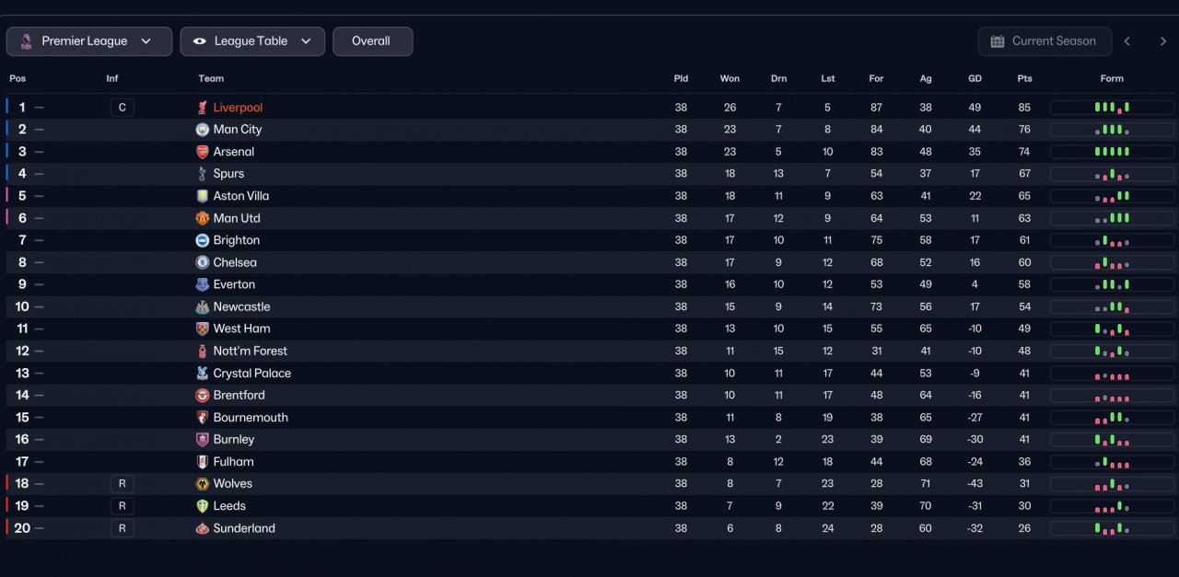Go to the next season arrow
This screenshot has height=577, width=1179.
click(1163, 41)
